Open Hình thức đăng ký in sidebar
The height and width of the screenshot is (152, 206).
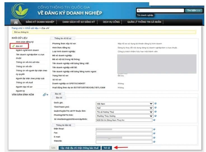coord(25,42)
